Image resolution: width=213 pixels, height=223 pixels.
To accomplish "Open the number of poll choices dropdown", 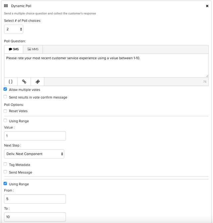I will click(14, 29).
